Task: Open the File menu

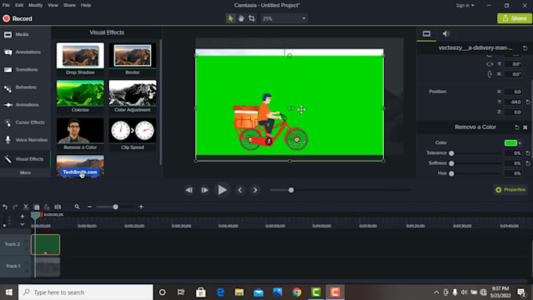Action: pyautogui.click(x=6, y=5)
